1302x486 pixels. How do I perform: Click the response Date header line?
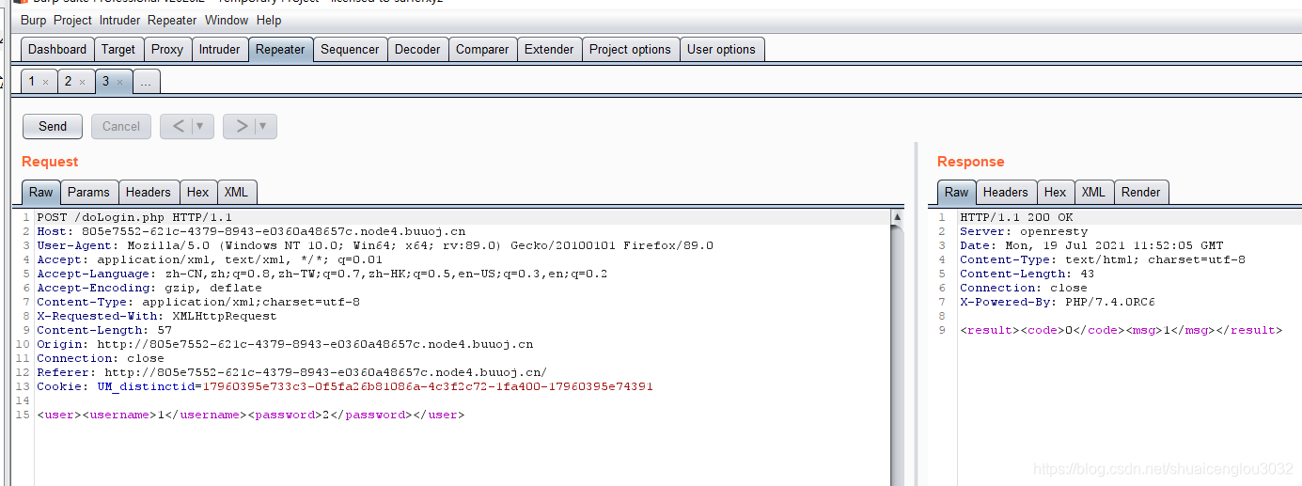pyautogui.click(x=1091, y=245)
